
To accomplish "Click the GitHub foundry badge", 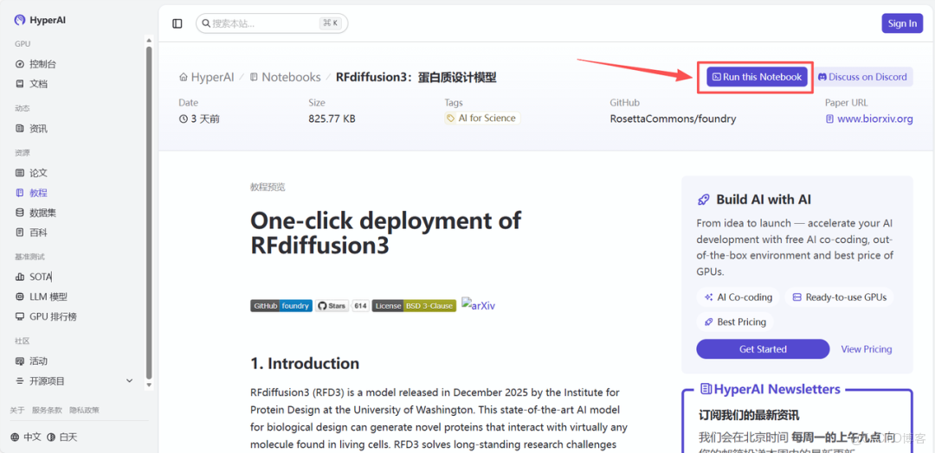I will [281, 305].
